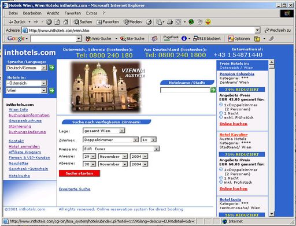Click green arrow next to language selector

51,68
